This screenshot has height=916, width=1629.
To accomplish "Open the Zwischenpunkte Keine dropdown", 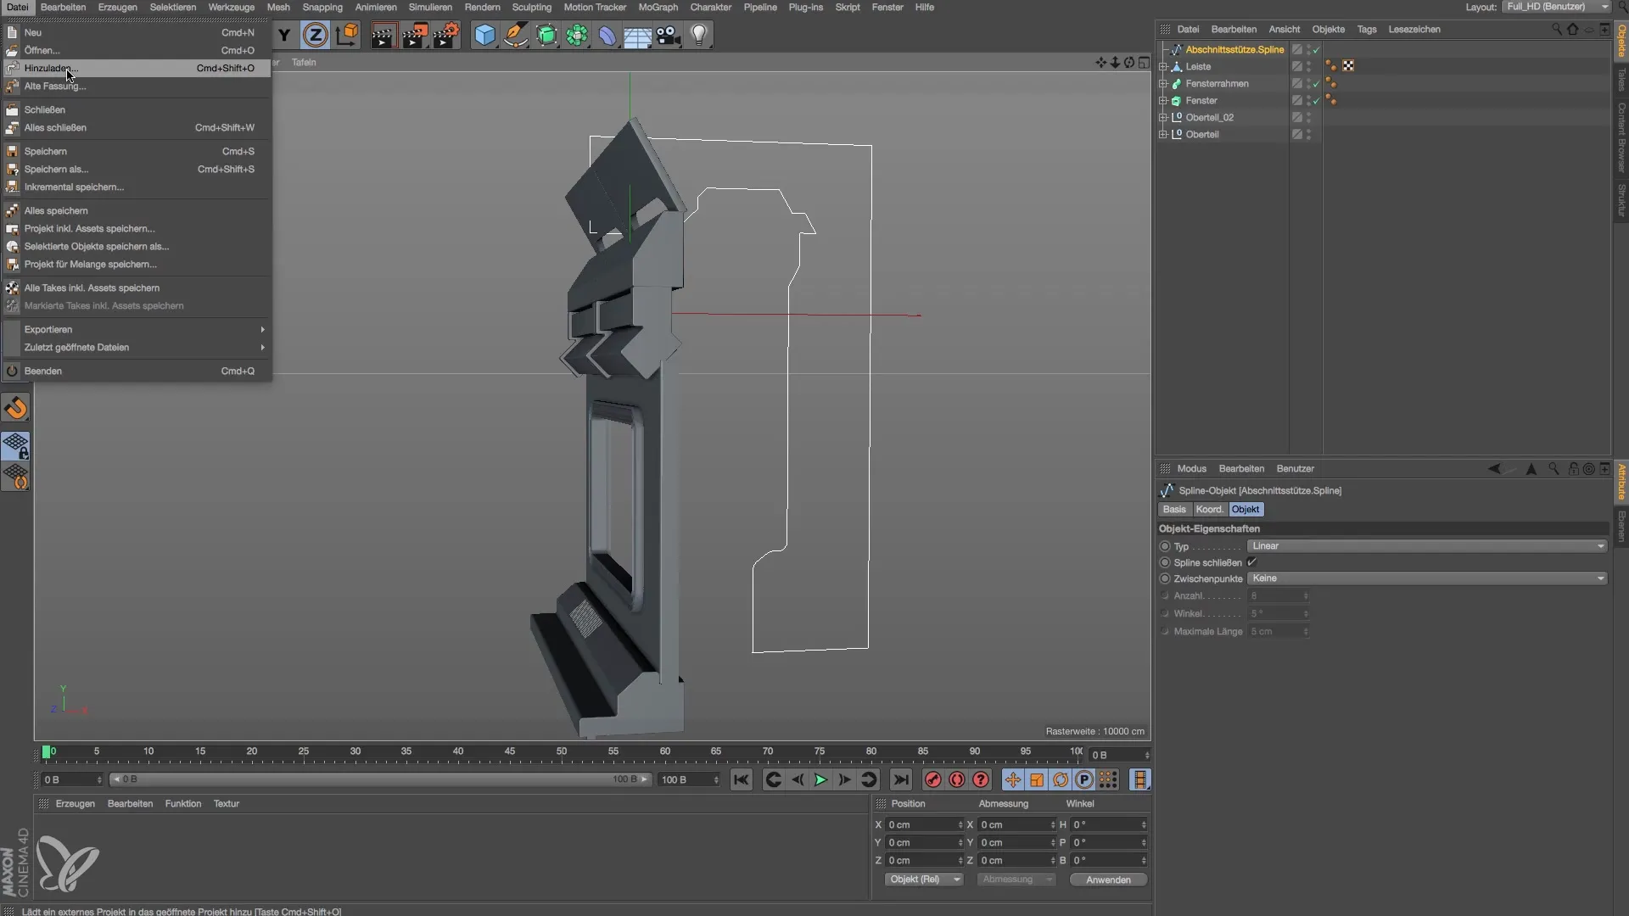I will coord(1427,578).
